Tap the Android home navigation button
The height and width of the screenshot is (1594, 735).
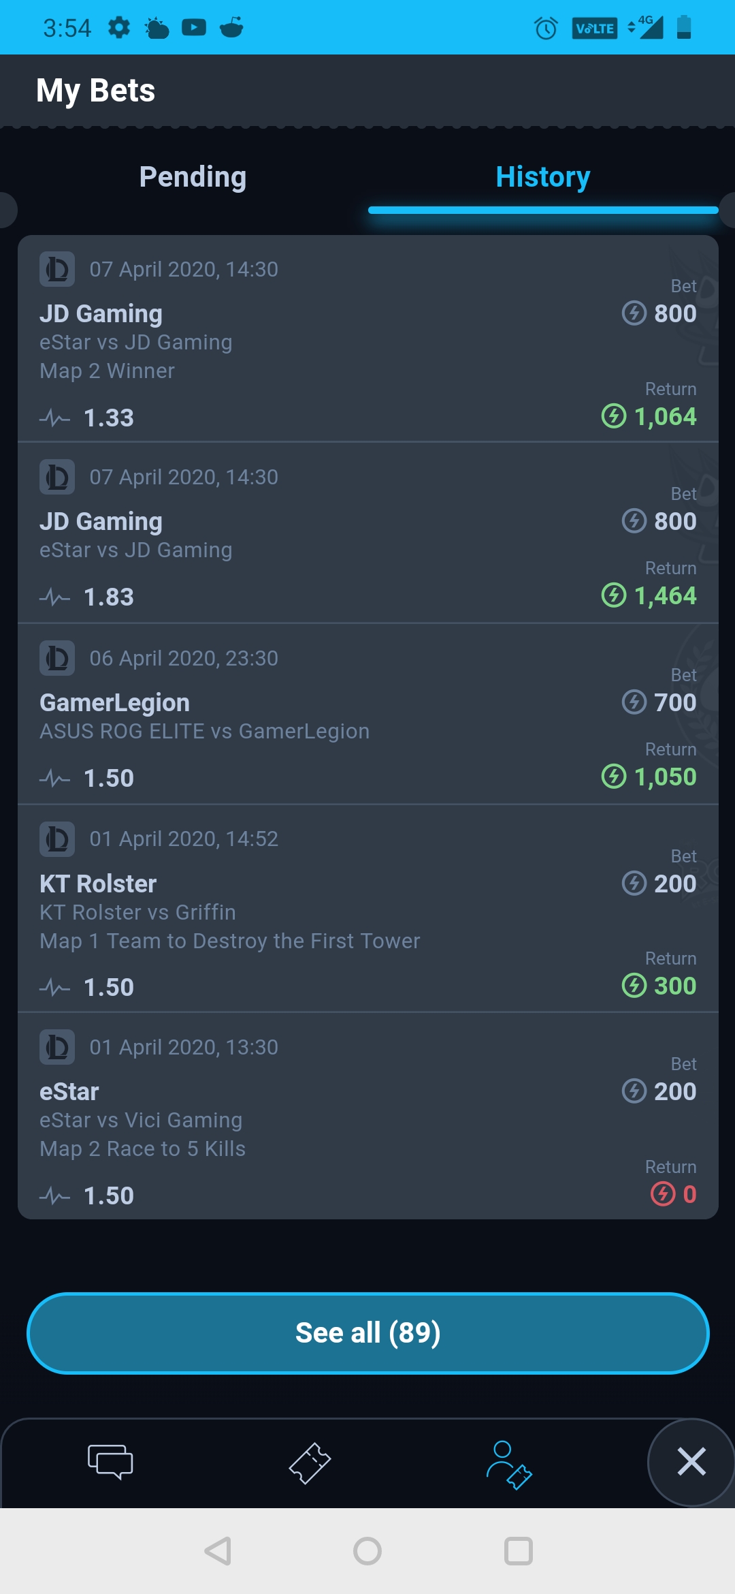[x=367, y=1551]
